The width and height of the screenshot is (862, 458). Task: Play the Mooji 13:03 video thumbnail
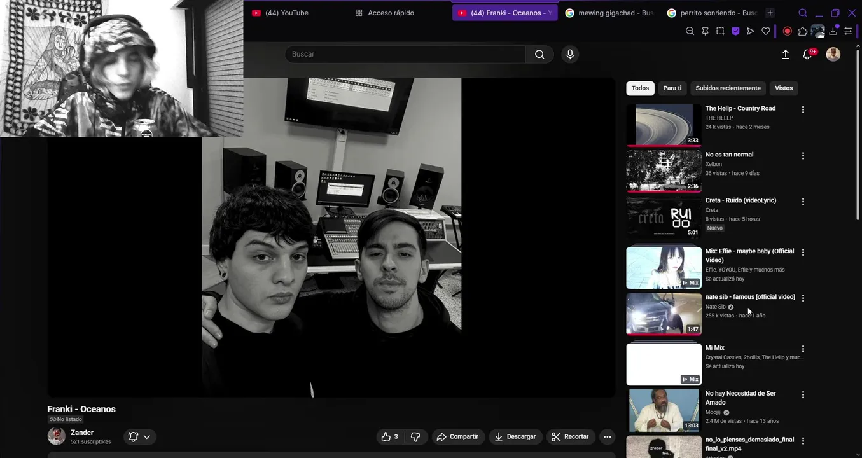coord(664,410)
